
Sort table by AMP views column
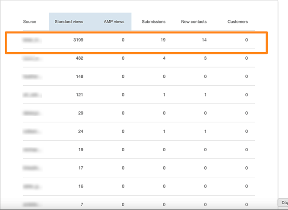pyautogui.click(x=114, y=22)
